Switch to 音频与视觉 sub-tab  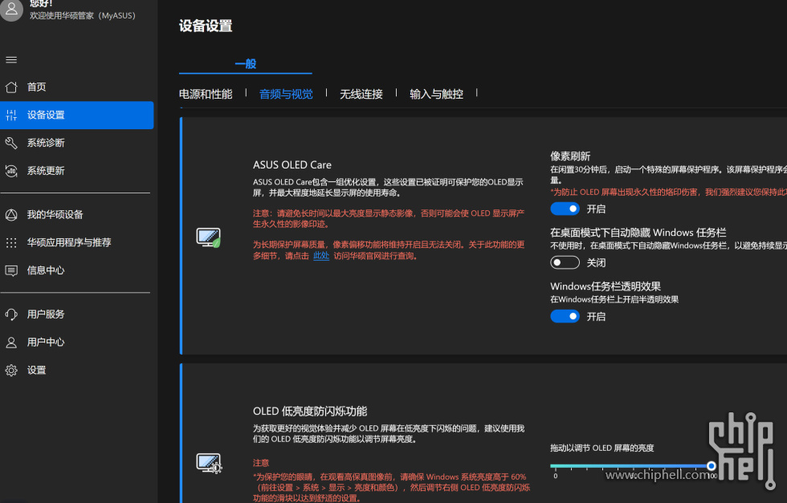[x=286, y=95]
